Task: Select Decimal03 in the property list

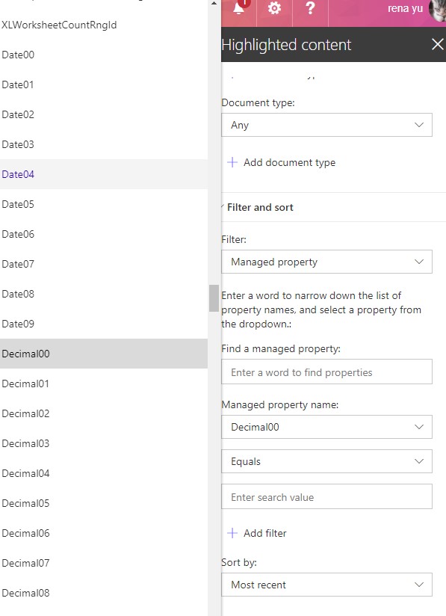Action: 104,443
